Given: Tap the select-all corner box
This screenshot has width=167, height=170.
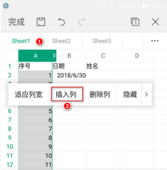Looking at the screenshot, I should click(10, 56).
